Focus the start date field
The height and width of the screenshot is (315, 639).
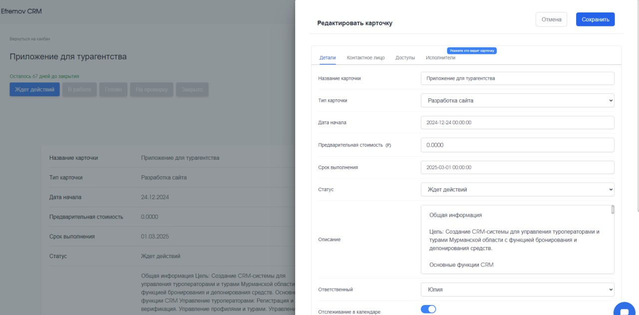click(x=517, y=122)
